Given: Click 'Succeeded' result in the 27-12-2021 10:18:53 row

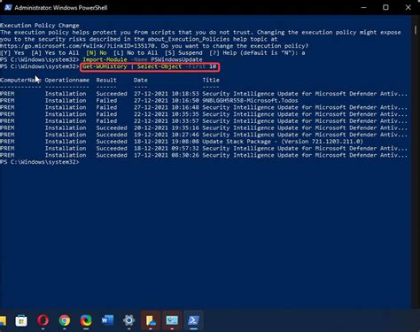Looking at the screenshot, I should point(112,94).
